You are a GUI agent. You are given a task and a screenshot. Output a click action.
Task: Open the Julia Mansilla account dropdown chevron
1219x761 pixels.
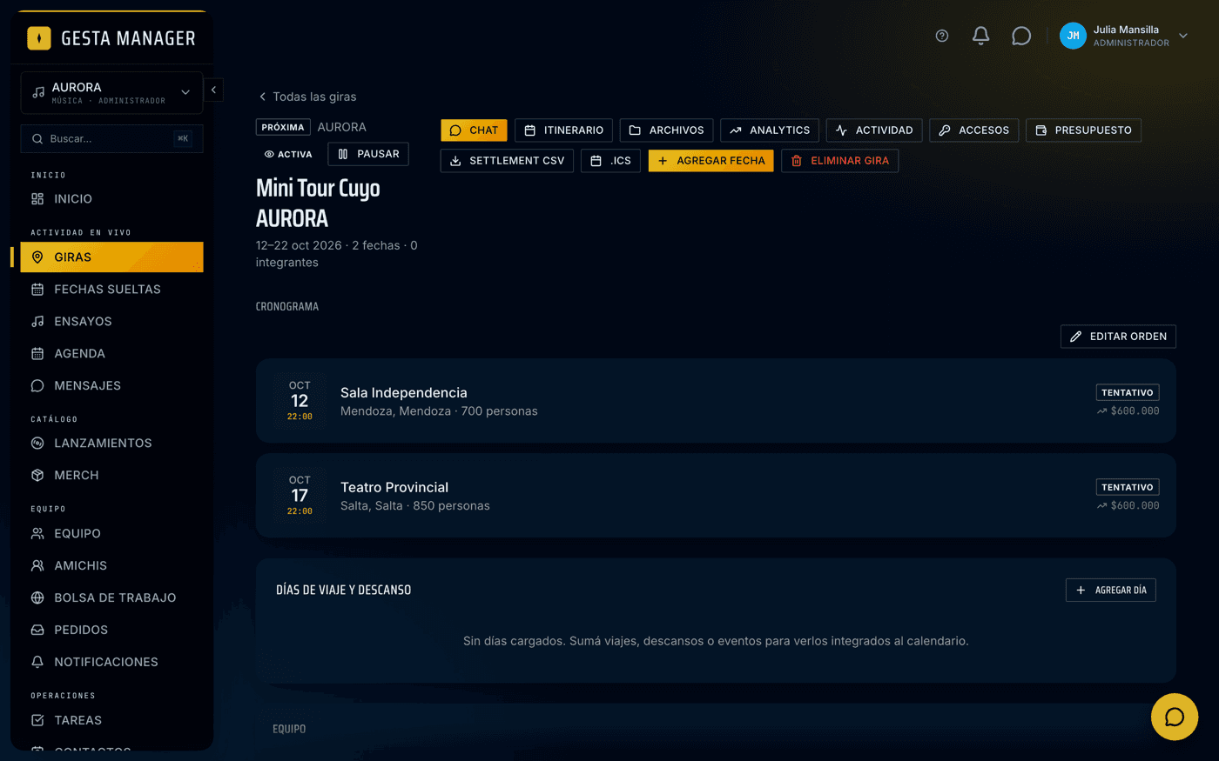tap(1183, 36)
